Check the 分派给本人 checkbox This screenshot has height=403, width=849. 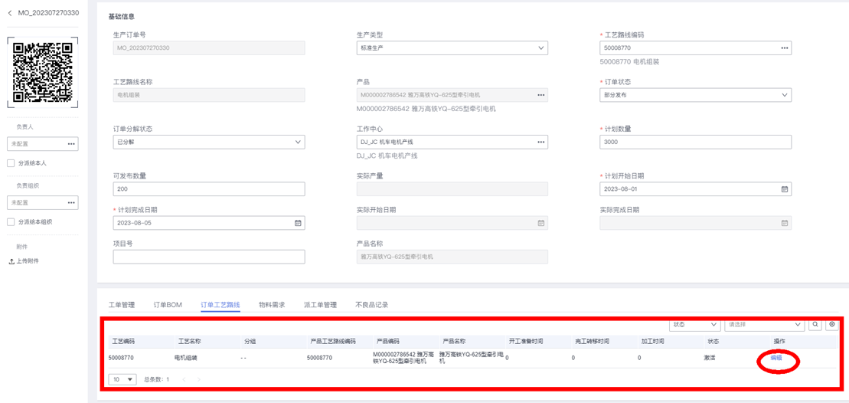tap(10, 163)
